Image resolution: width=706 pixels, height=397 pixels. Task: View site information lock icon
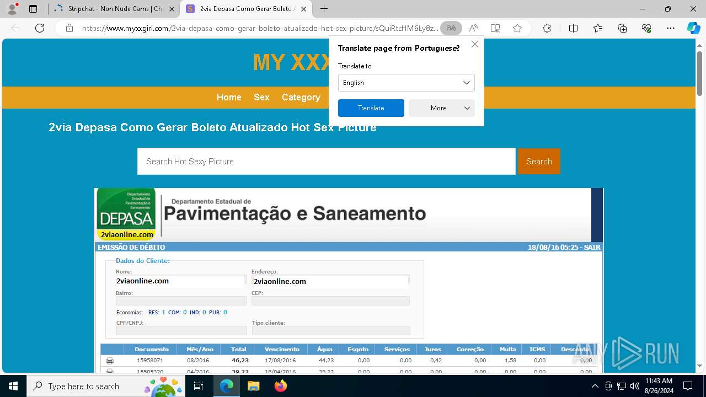(x=69, y=28)
